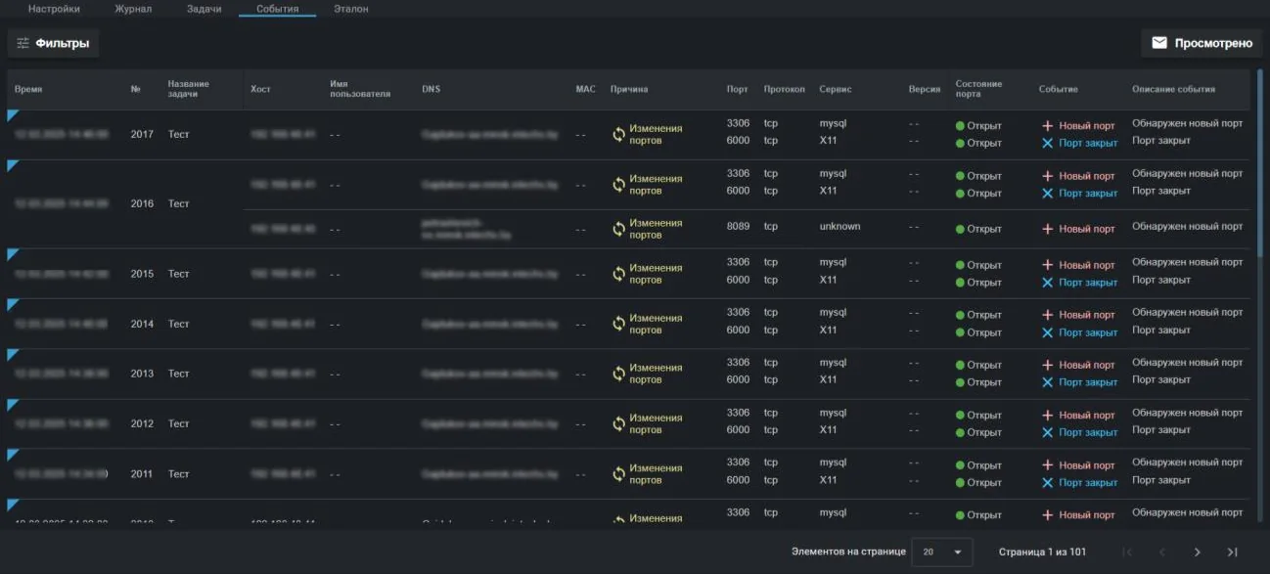Click the Хост column header
Image resolution: width=1270 pixels, height=574 pixels.
point(260,89)
